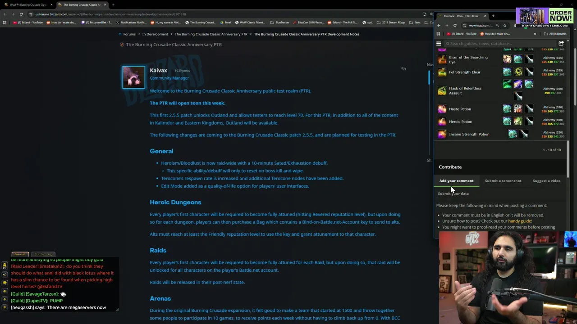Viewport: 577px width, 324px height.
Task: Click the Haste Potion item icon
Action: (x=442, y=109)
